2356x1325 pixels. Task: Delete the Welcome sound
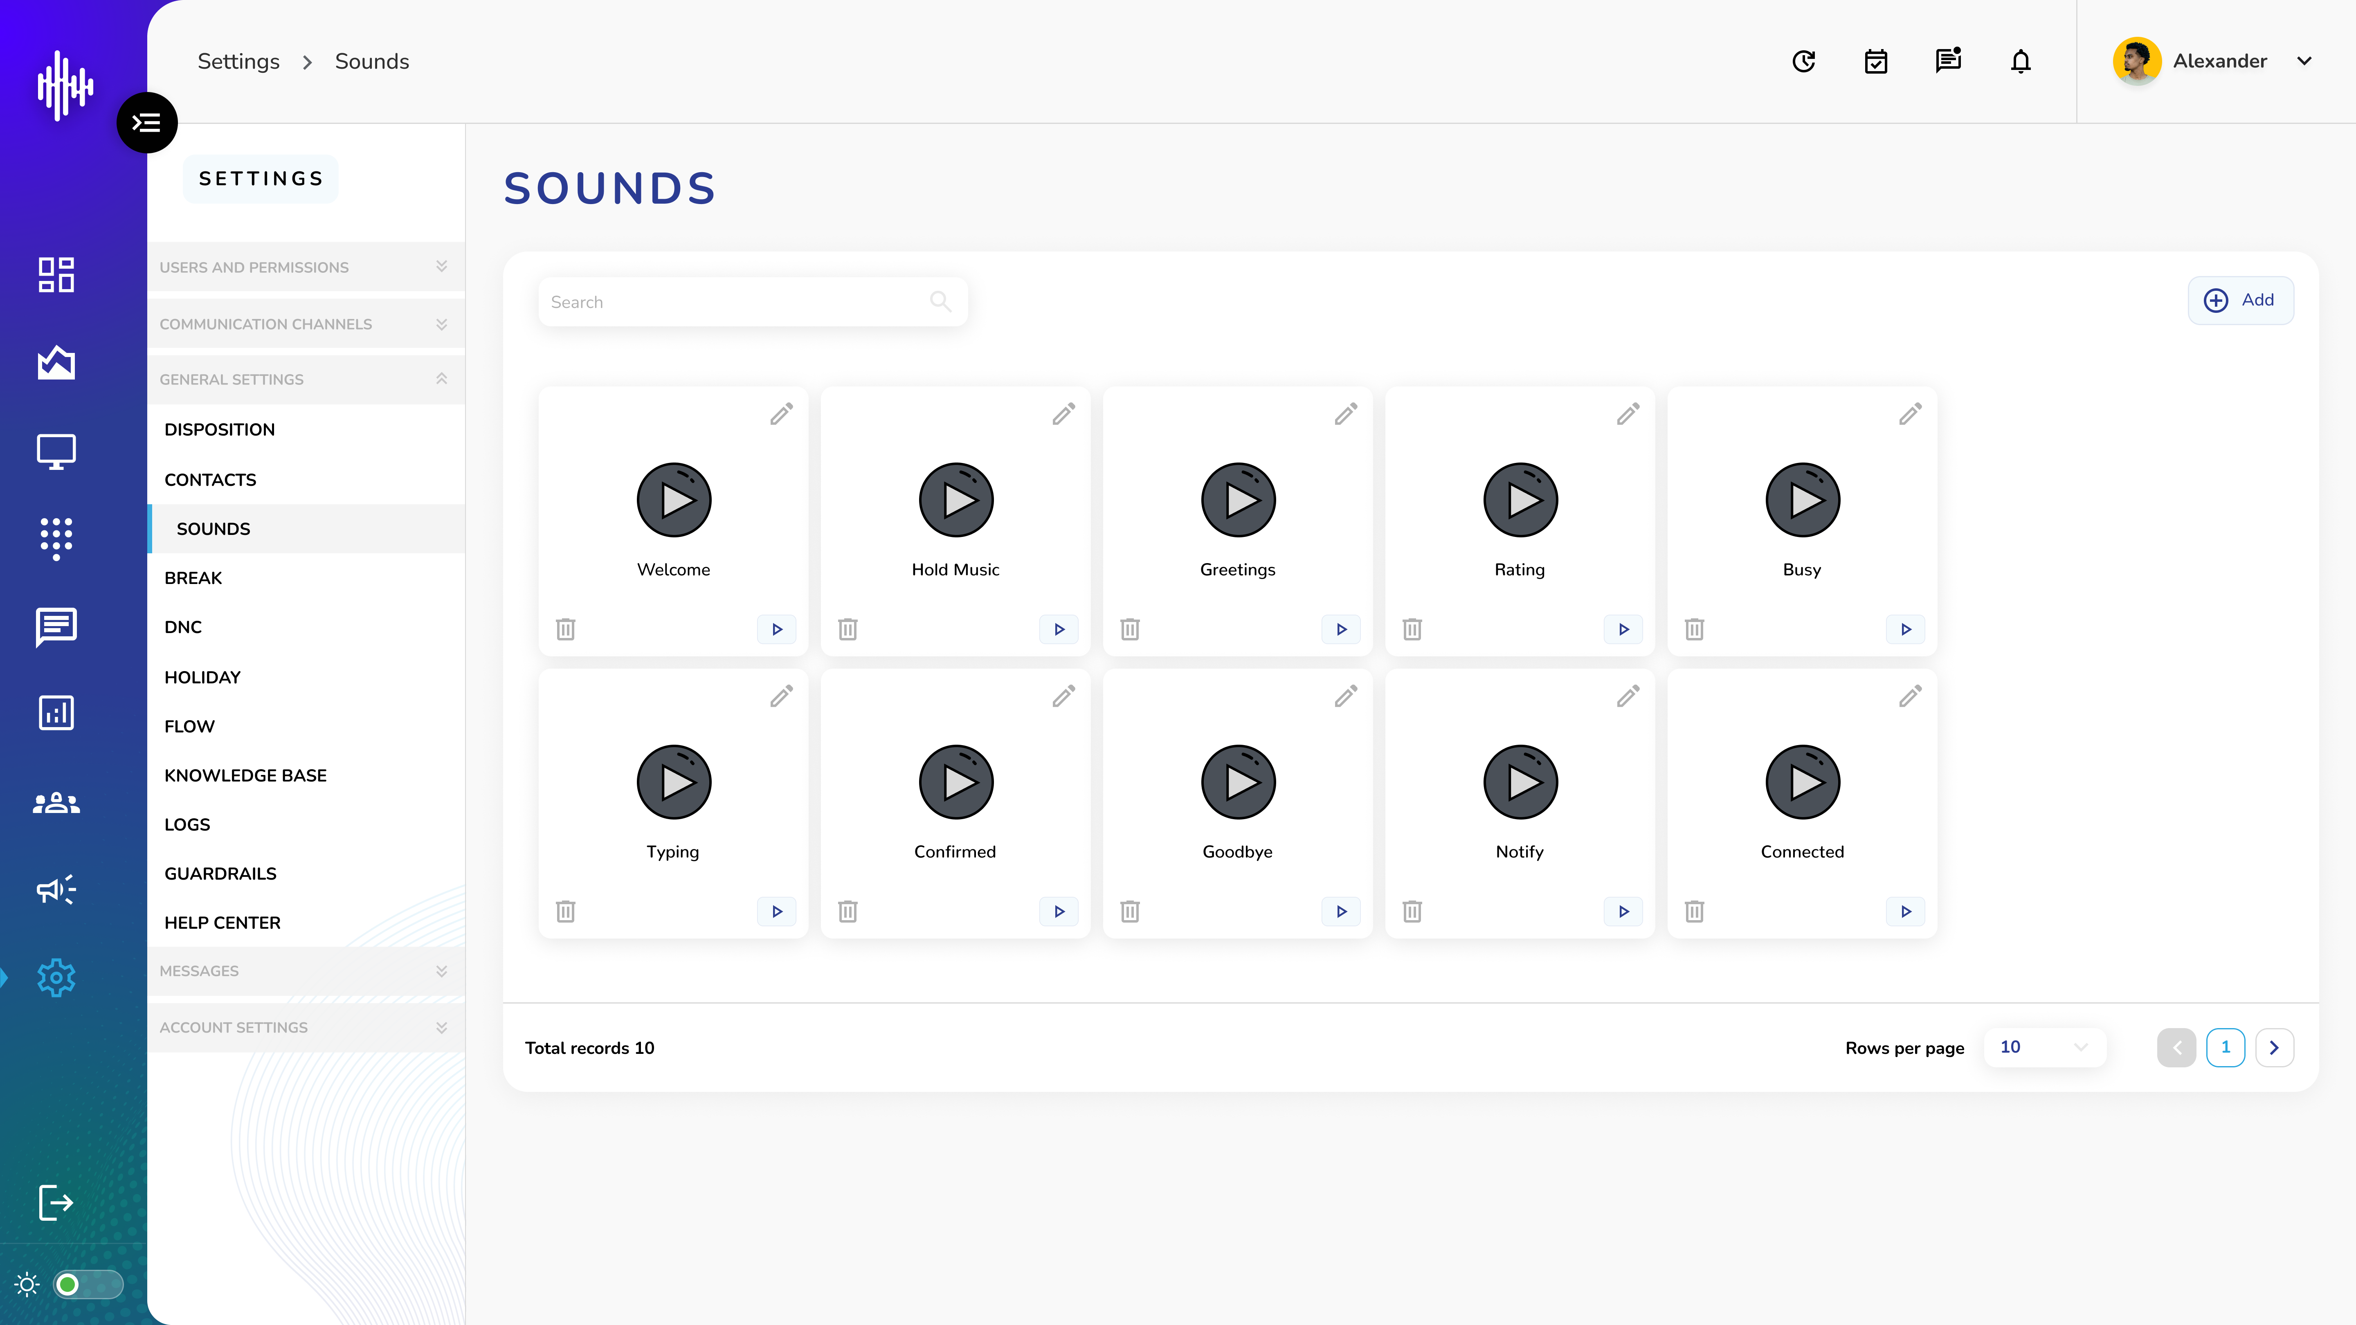tap(565, 629)
